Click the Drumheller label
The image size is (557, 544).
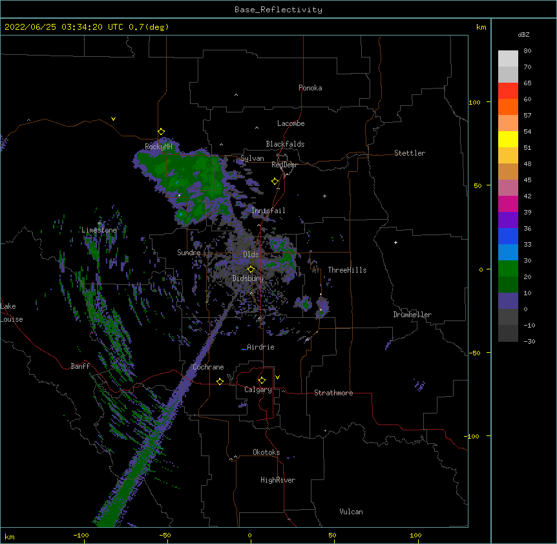pyautogui.click(x=412, y=315)
